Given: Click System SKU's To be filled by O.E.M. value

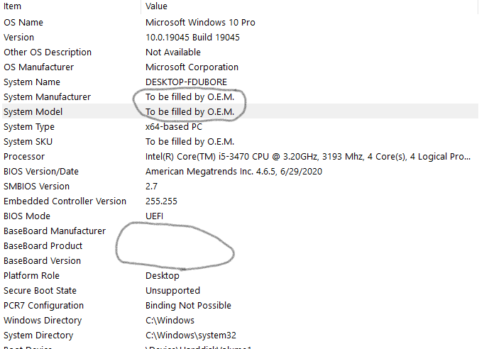Looking at the screenshot, I should 190,142.
